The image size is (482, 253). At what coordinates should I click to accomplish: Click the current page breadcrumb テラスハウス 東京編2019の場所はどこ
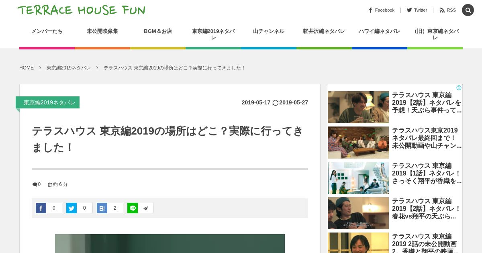tap(174, 68)
